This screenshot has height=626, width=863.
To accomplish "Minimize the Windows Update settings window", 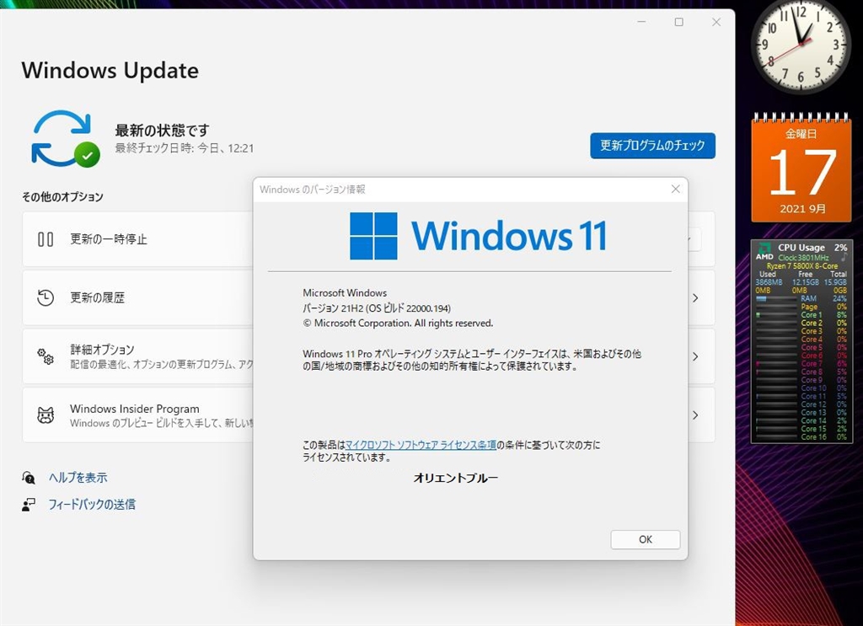I will tap(641, 22).
